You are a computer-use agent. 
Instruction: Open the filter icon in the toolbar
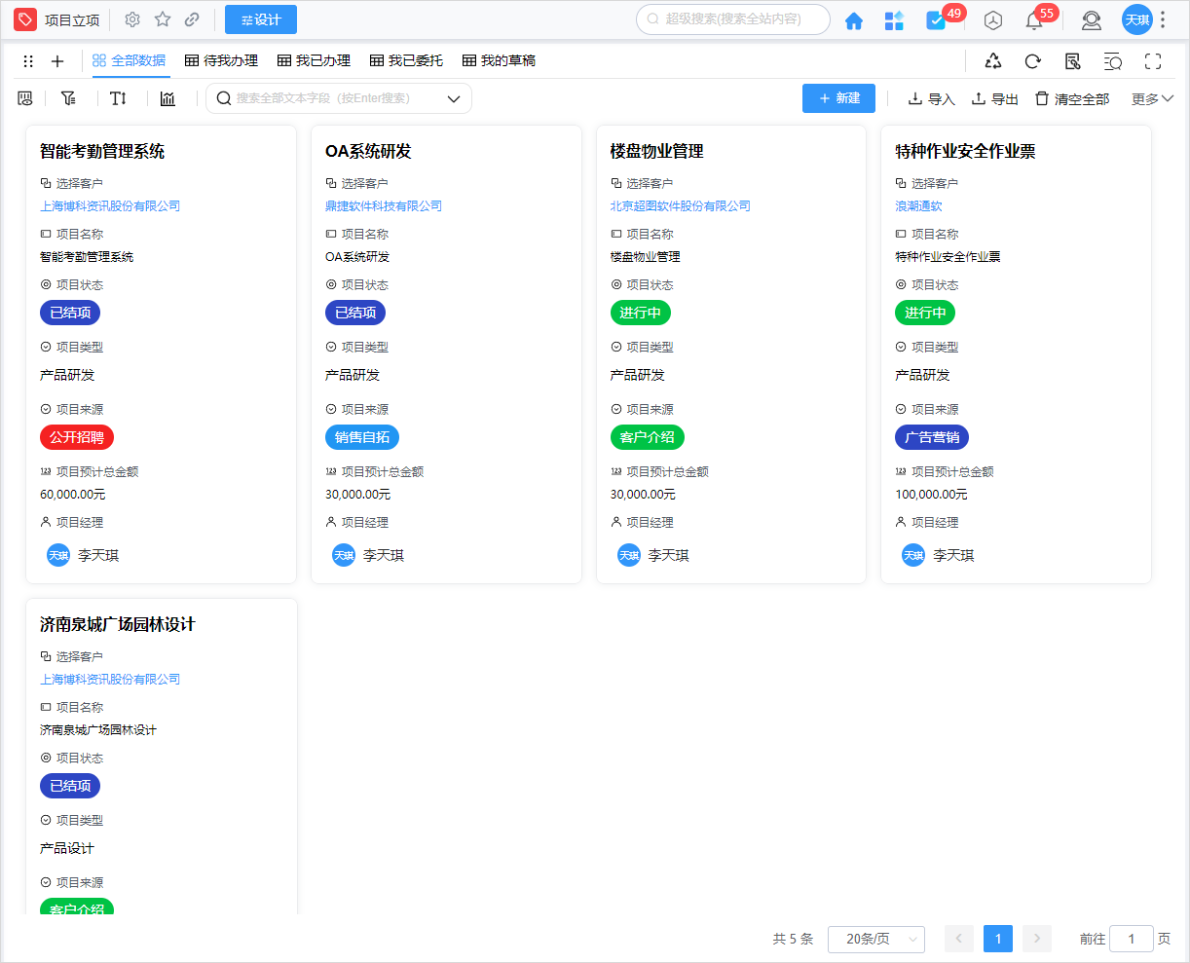coord(69,97)
